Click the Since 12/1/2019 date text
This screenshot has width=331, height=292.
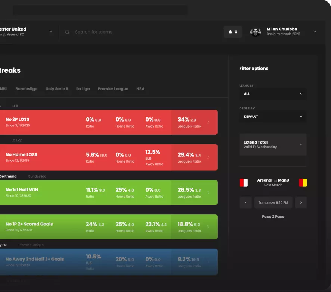[x=17, y=161]
